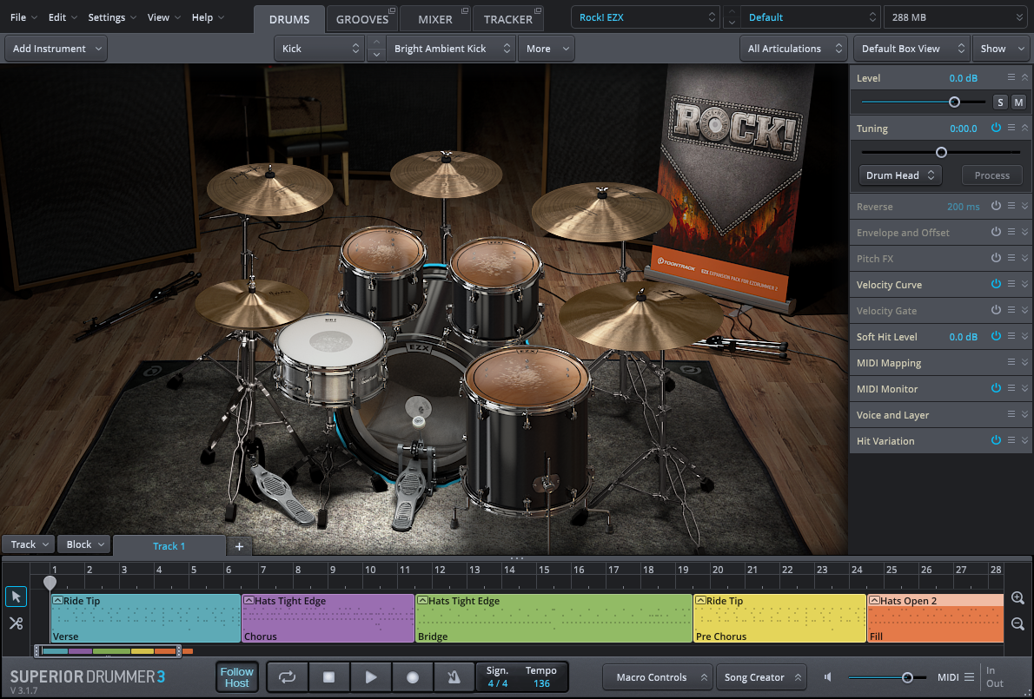Stop playback in the transport
Image resolution: width=1034 pixels, height=699 pixels.
coord(329,677)
